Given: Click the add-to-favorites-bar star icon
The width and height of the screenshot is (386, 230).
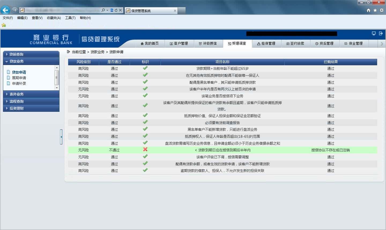Looking at the screenshot, I should 4,25.
